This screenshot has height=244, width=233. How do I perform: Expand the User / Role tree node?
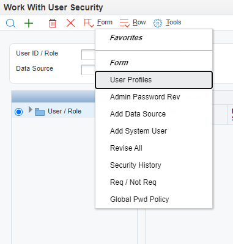tap(31, 110)
